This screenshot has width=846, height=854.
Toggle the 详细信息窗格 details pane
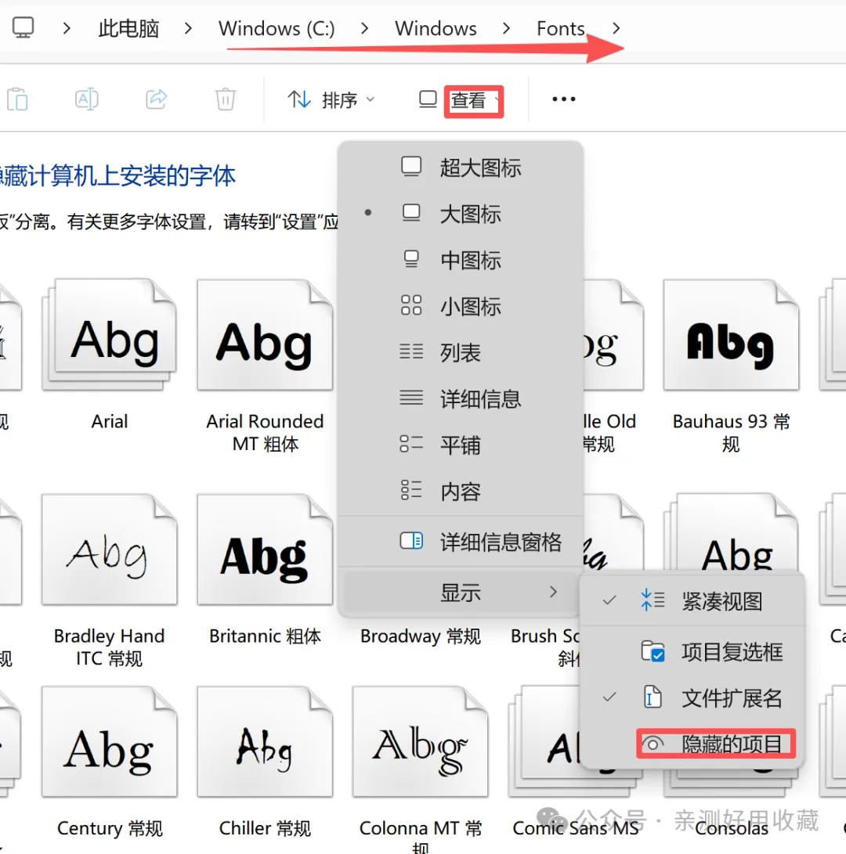(461, 542)
